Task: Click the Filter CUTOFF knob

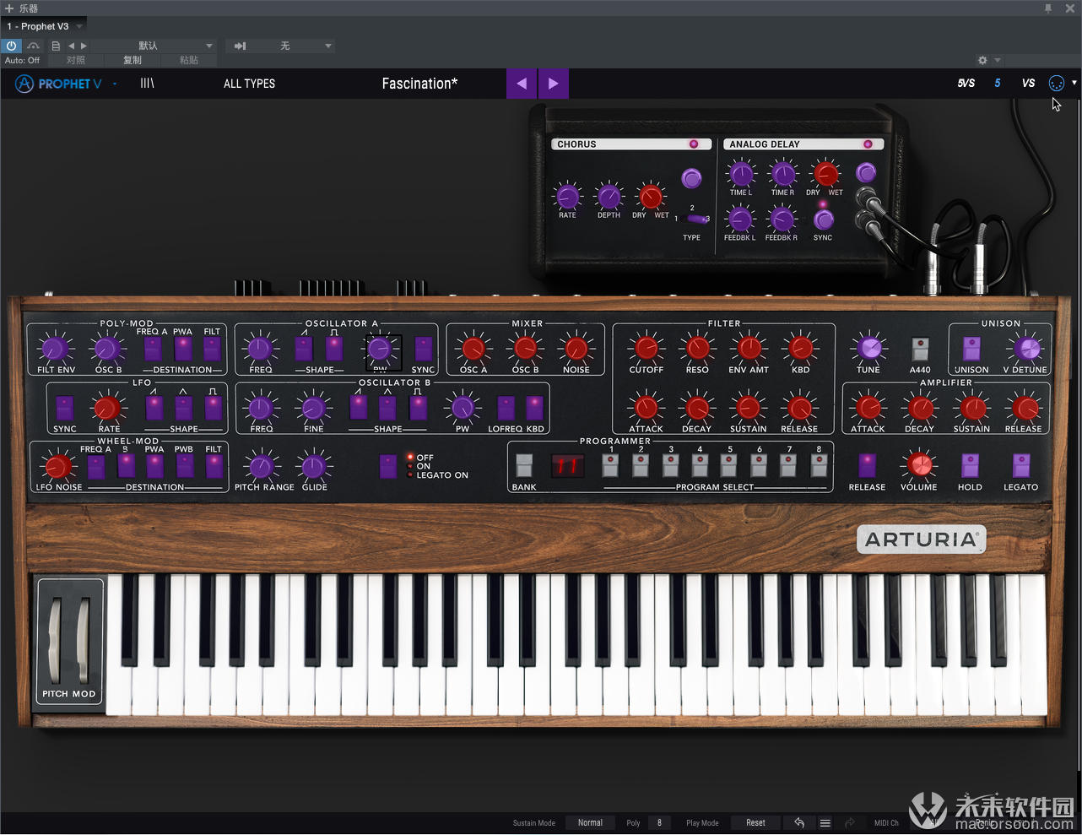Action: click(x=646, y=347)
